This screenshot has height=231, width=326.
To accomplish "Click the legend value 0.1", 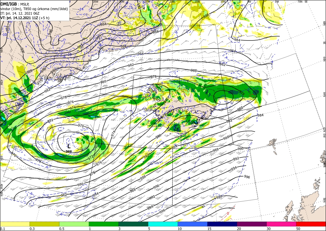I will coord(2,229).
